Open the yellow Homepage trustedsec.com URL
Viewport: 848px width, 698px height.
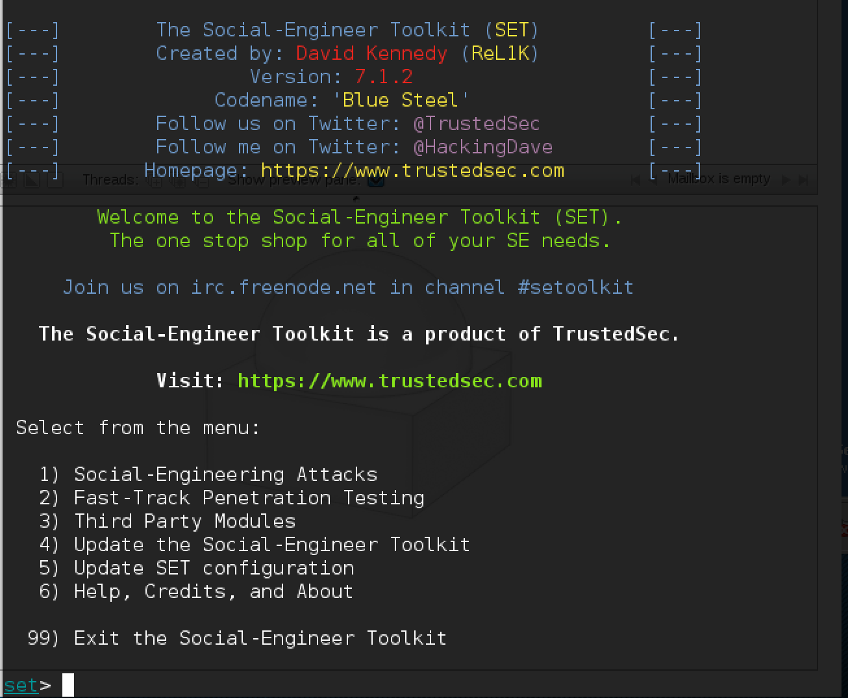[x=412, y=170]
